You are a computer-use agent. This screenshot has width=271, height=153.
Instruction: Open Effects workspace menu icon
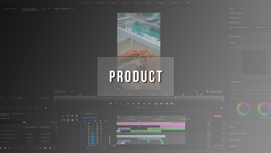[x=142, y=3]
